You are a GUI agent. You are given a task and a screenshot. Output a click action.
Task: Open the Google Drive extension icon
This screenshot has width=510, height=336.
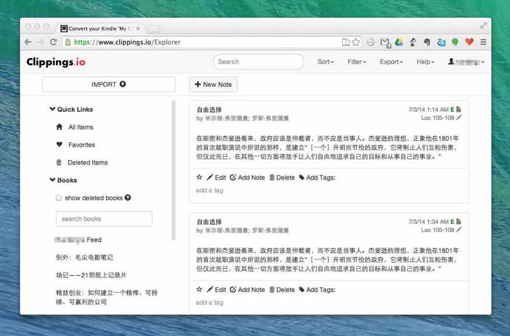click(399, 42)
